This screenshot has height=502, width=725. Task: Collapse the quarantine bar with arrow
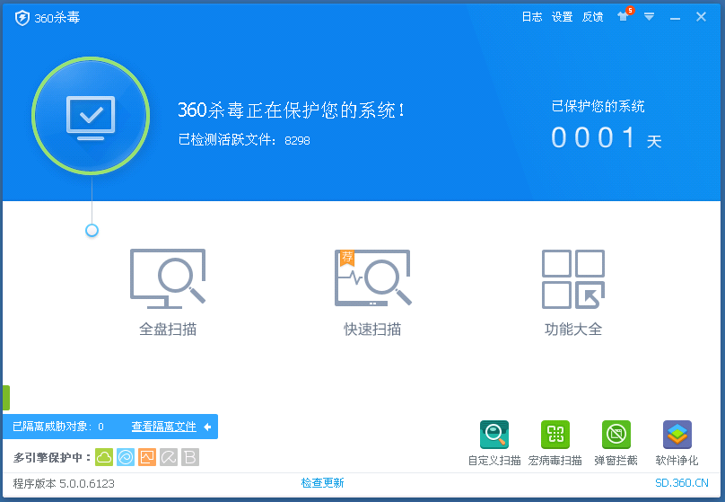[x=207, y=427]
